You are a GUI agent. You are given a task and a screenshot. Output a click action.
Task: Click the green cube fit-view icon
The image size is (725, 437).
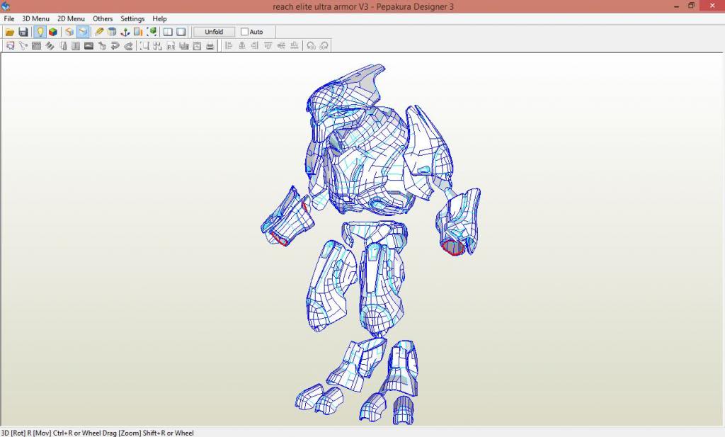pyautogui.click(x=152, y=32)
